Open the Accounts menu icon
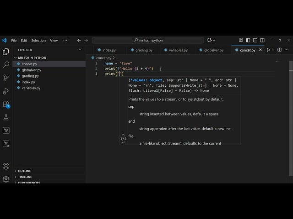Viewport: 293px width, 219px height. click(6, 166)
